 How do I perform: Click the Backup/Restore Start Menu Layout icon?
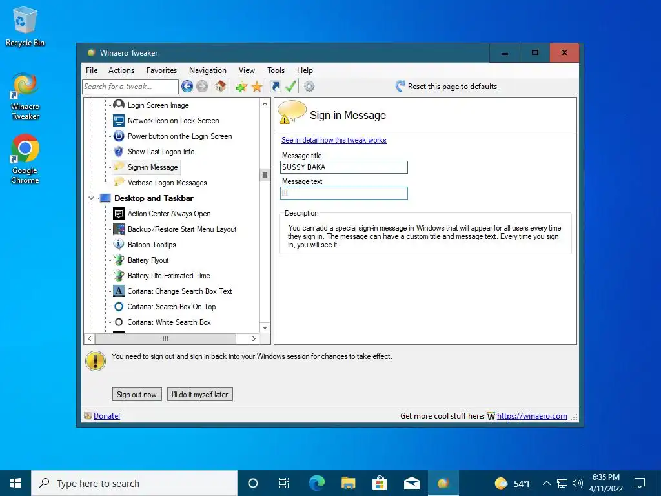(119, 229)
